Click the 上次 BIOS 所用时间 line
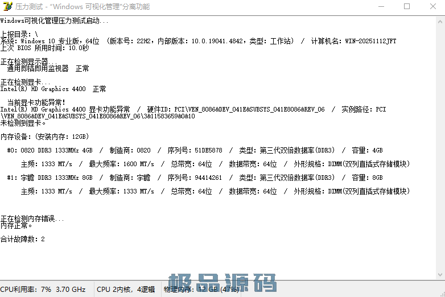This screenshot has width=445, height=297. pyautogui.click(x=44, y=48)
